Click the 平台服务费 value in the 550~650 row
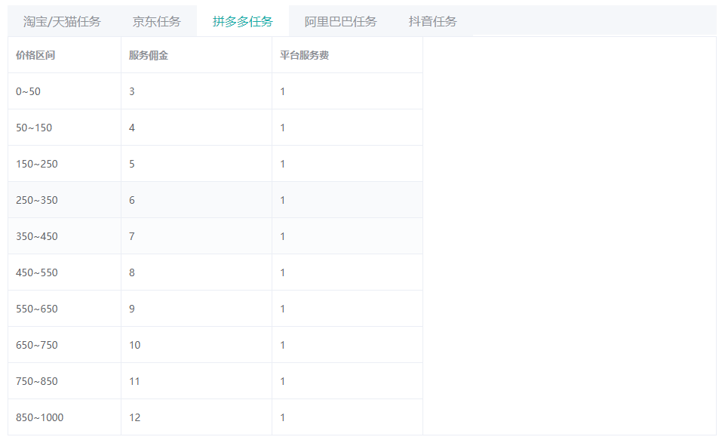This screenshot has height=440, width=722. [x=347, y=309]
